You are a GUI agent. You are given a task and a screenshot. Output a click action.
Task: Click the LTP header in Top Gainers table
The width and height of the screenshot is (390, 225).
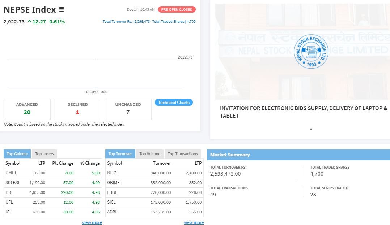click(42, 163)
